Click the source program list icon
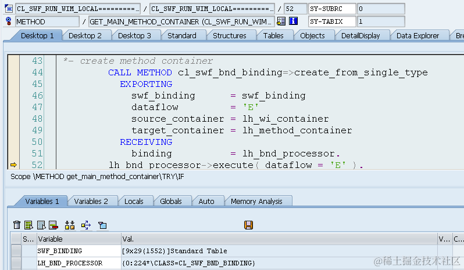This screenshot has width=464, height=270. (x=9, y=9)
